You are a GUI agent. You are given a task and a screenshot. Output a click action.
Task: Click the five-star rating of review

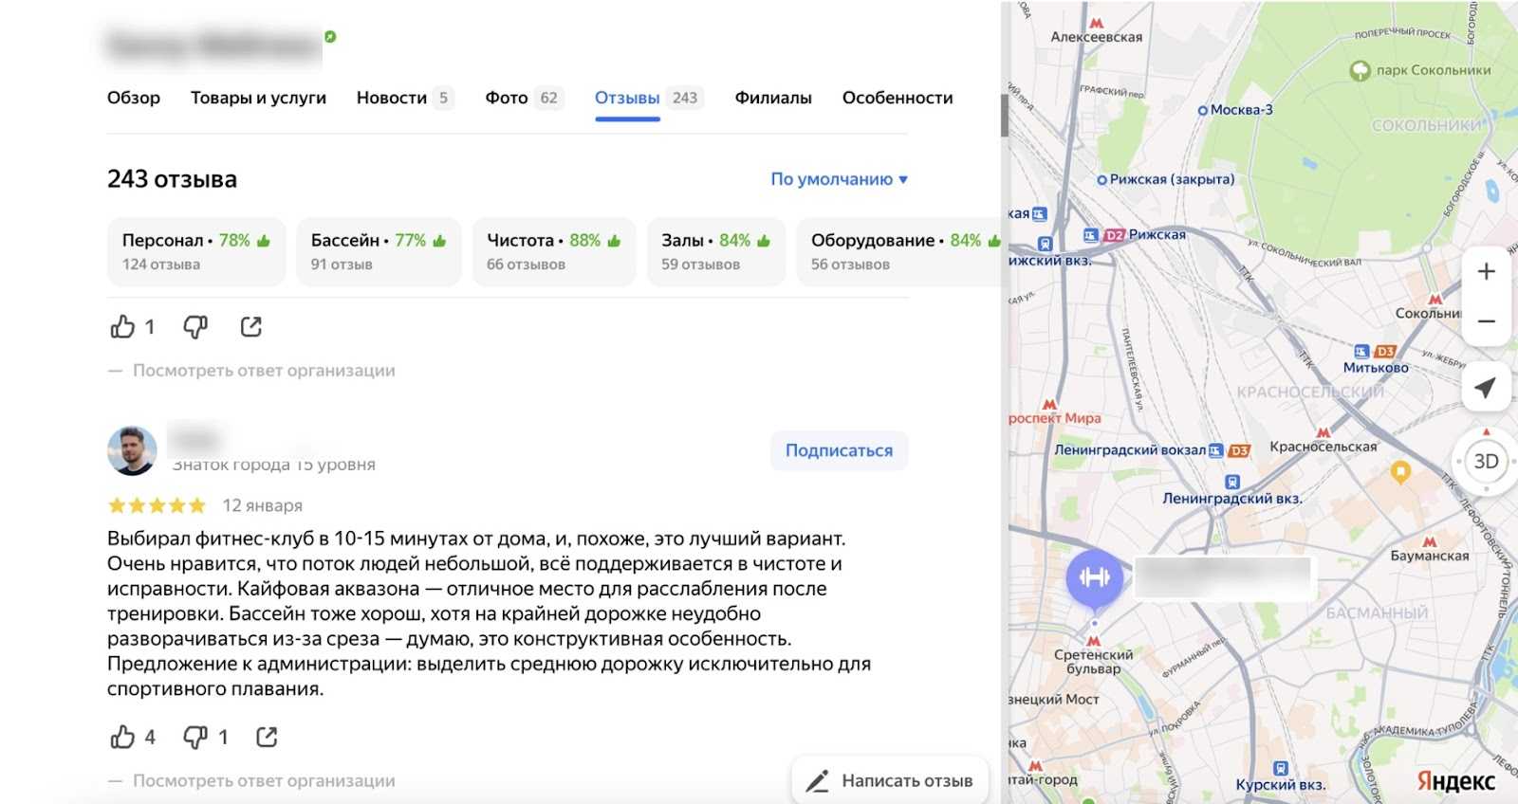tap(157, 505)
